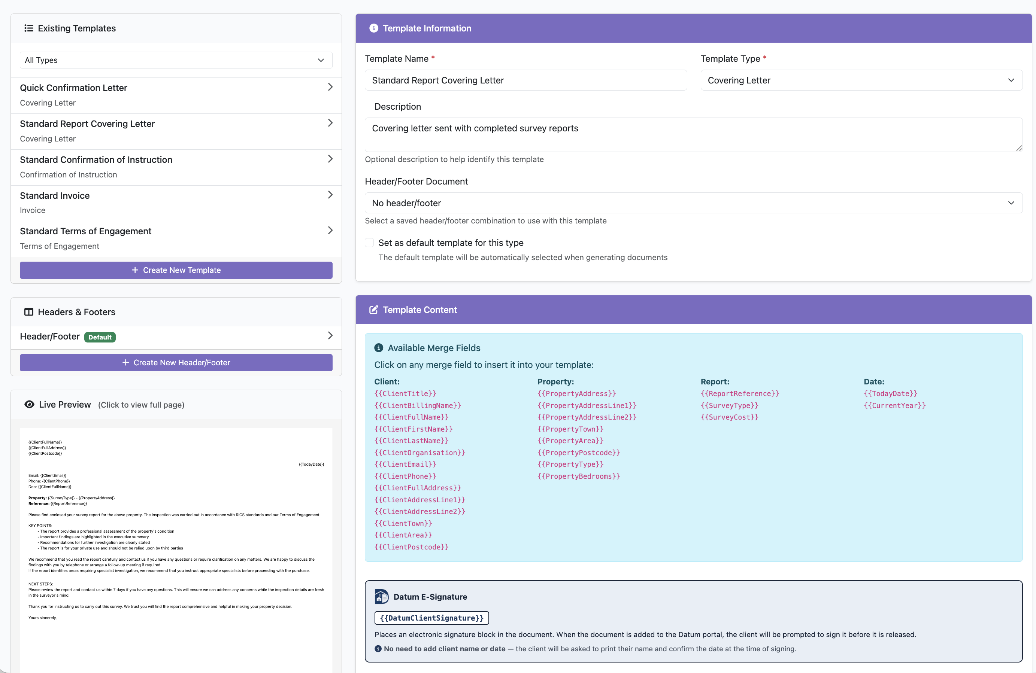Screen dimensions: 1036x673
Task: Insert {{SurveyCost}} merge field
Action: click(729, 417)
